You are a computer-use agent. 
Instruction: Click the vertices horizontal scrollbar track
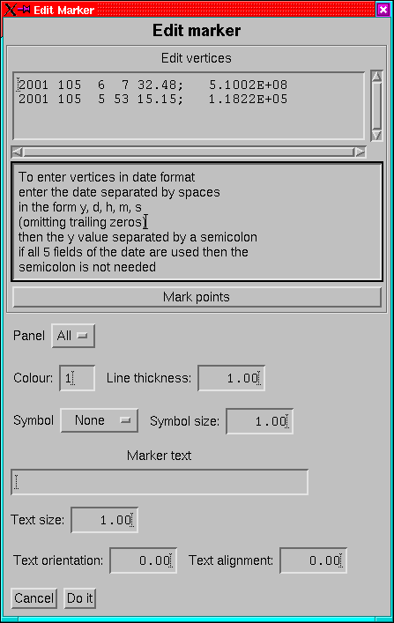click(x=189, y=152)
